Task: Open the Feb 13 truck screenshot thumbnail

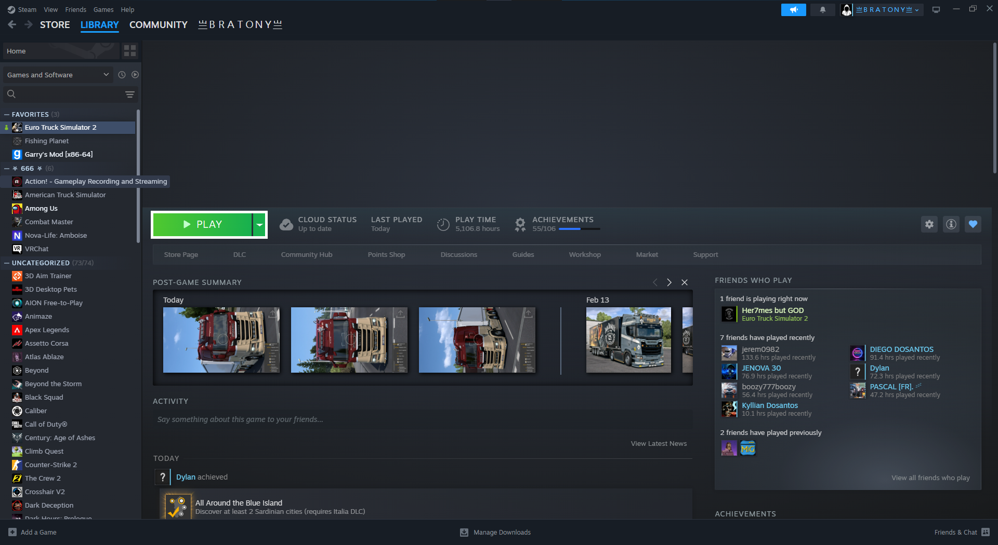Action: coord(628,340)
